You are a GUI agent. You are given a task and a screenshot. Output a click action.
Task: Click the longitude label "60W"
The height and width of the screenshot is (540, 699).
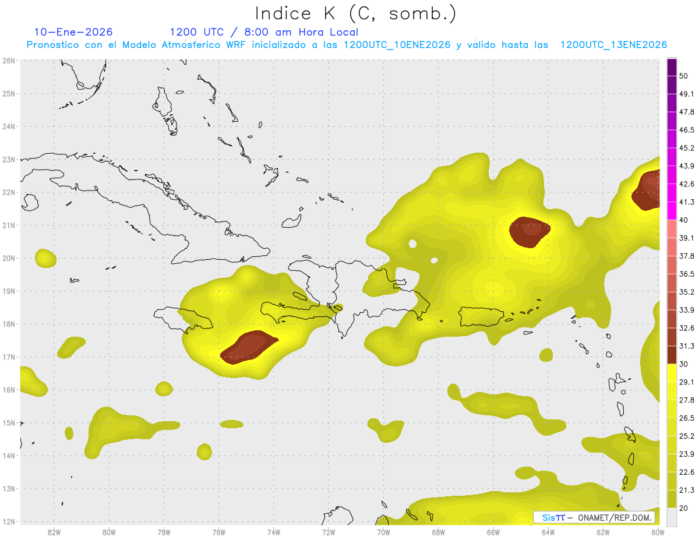[658, 532]
